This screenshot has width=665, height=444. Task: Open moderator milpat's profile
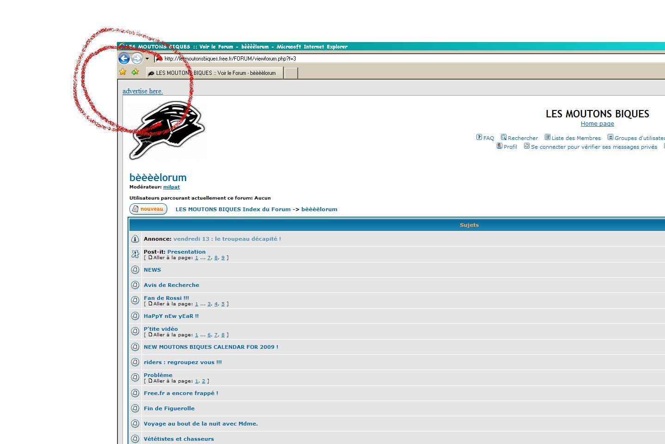pyautogui.click(x=171, y=187)
